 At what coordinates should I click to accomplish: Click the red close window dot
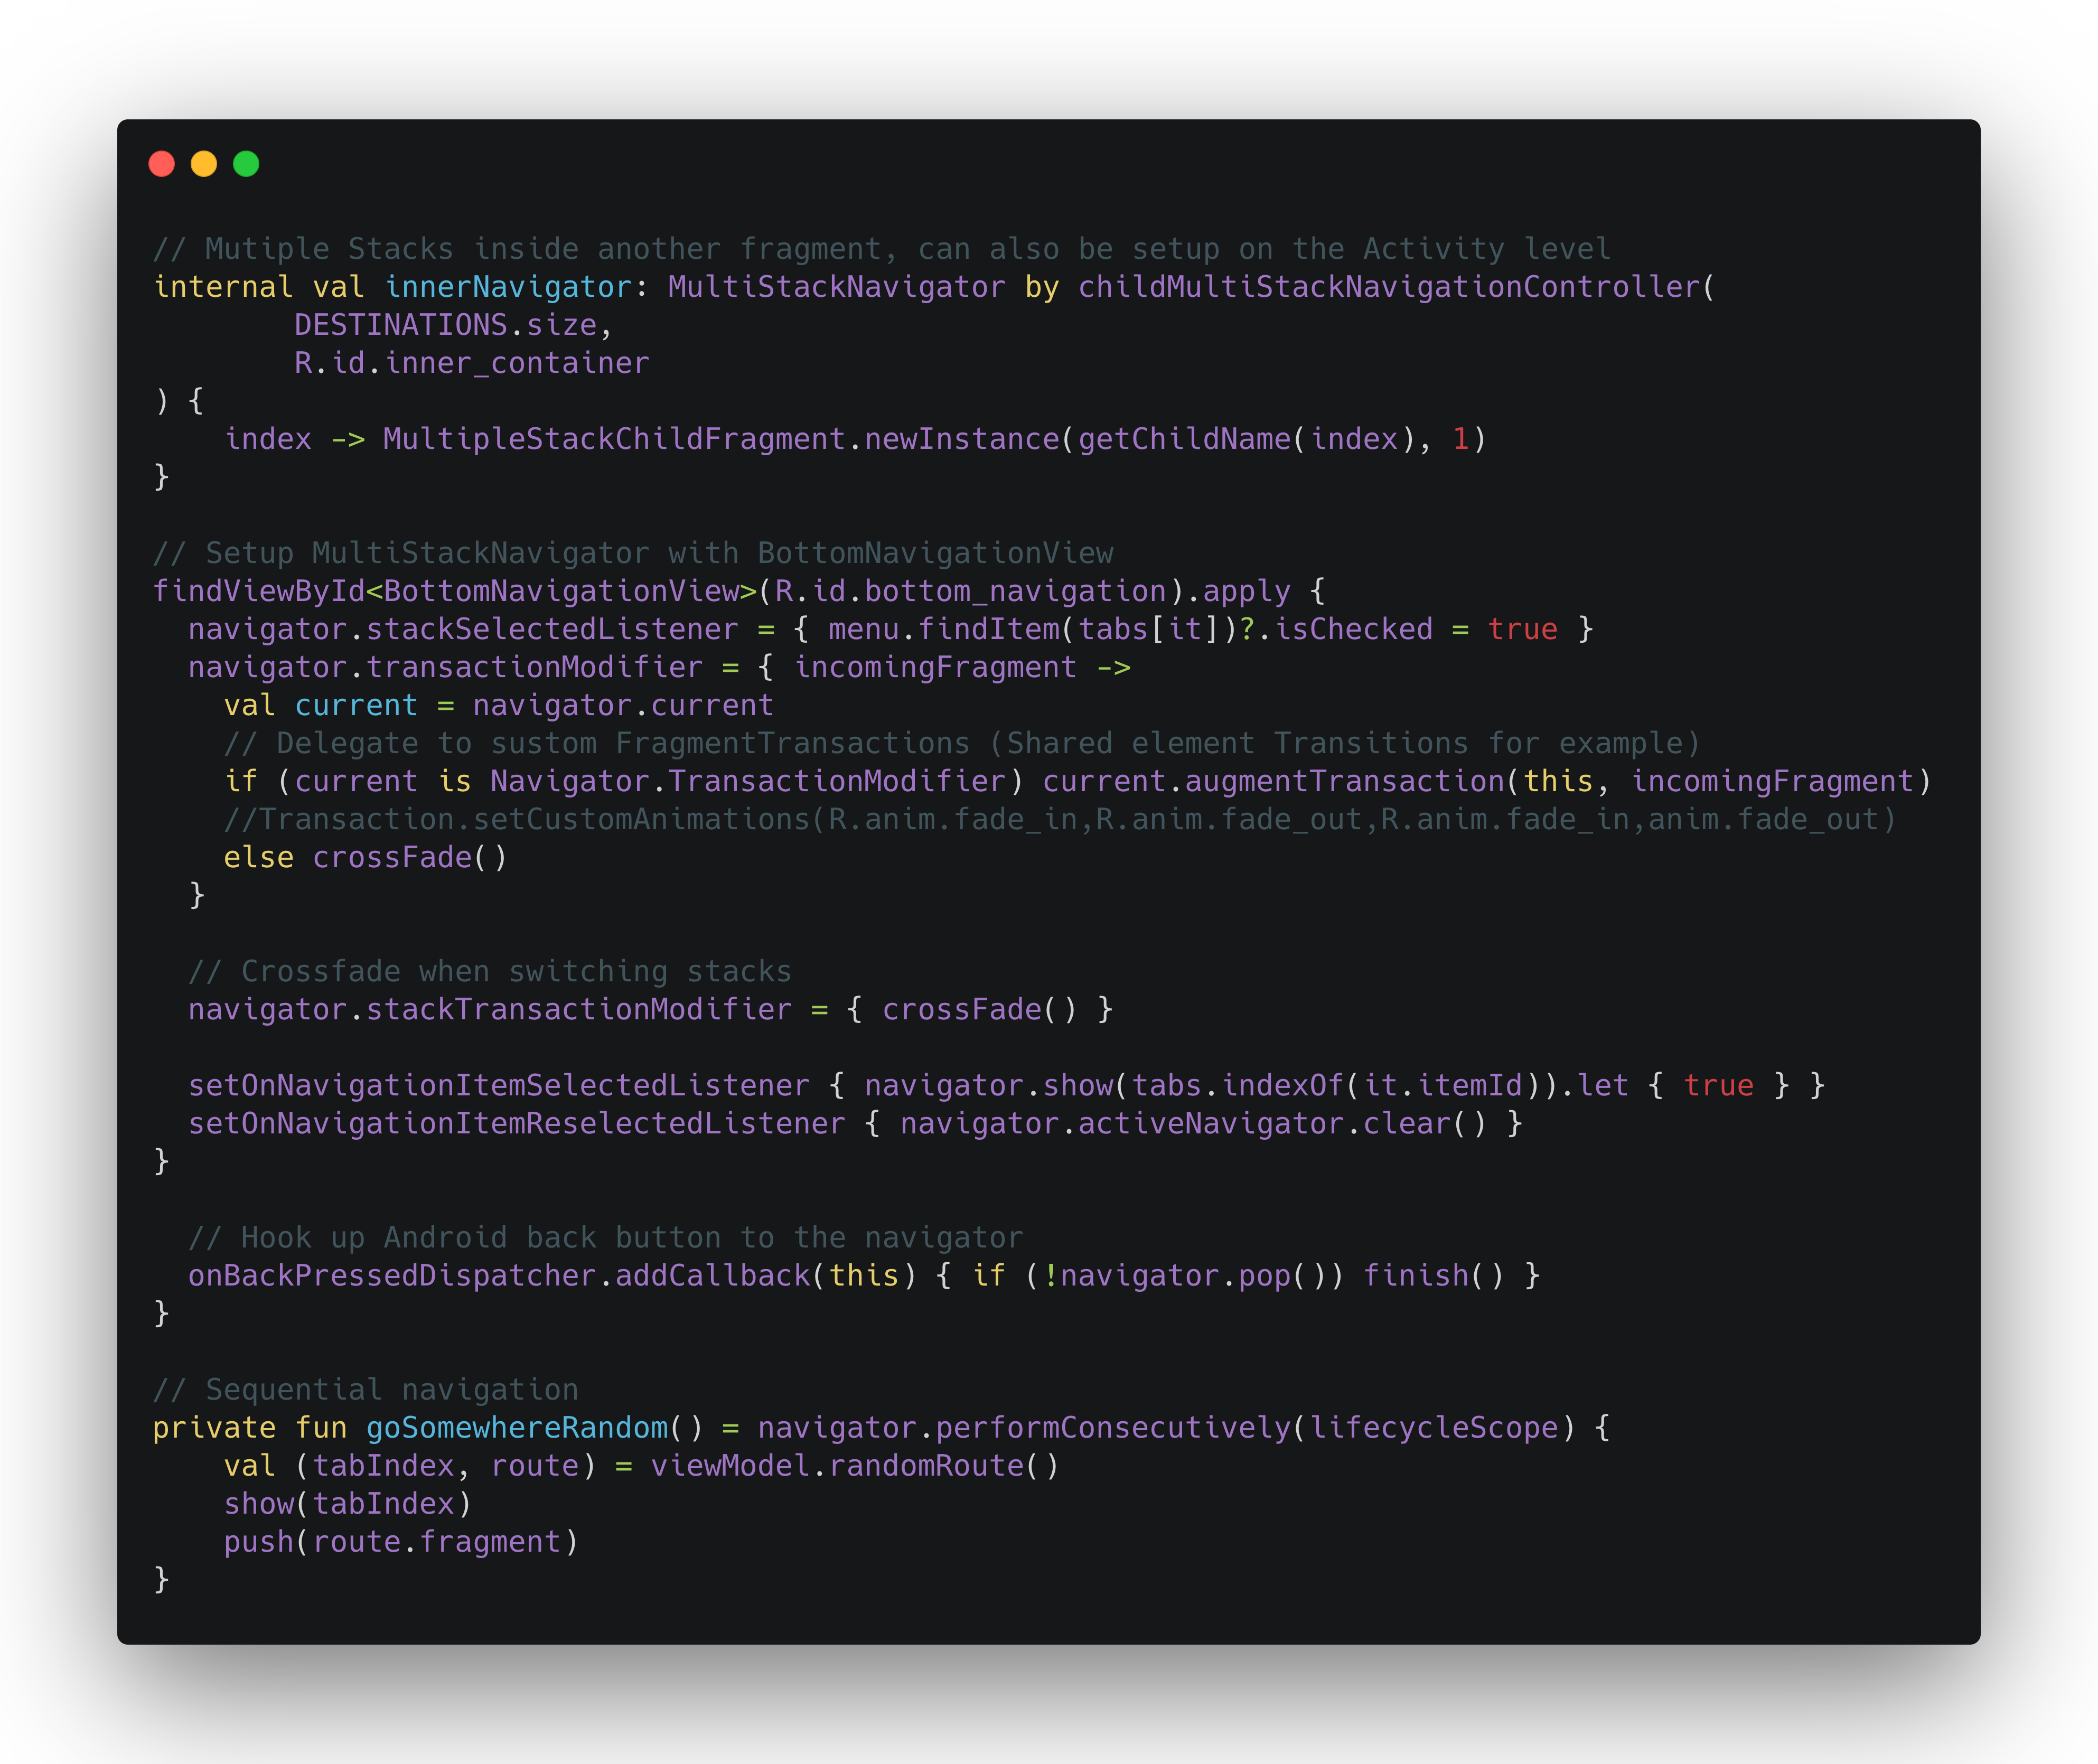click(161, 164)
